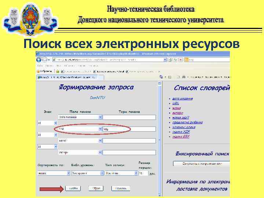Open the дата издания search field dropdown

[x=100, y=117]
